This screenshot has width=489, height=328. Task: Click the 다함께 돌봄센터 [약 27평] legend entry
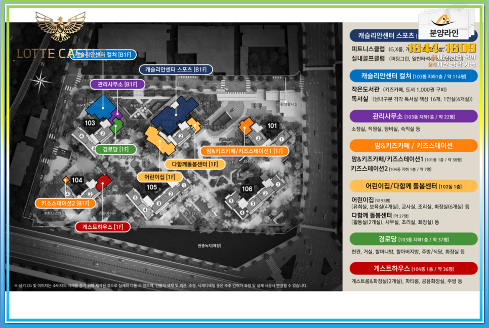tap(380, 215)
